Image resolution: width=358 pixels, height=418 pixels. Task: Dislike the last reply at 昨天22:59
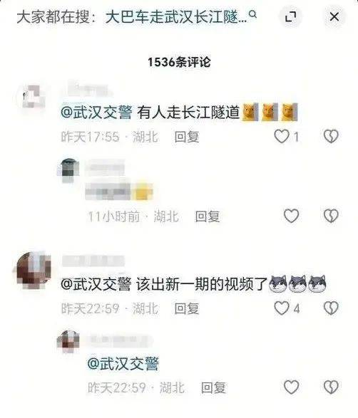click(331, 387)
